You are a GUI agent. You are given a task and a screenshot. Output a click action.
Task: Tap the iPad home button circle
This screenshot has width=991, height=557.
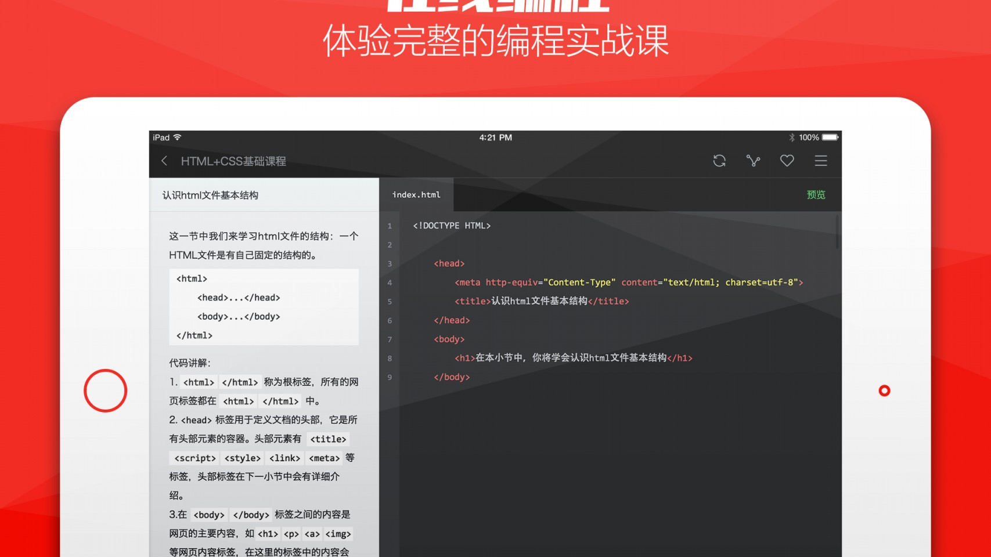pyautogui.click(x=105, y=390)
